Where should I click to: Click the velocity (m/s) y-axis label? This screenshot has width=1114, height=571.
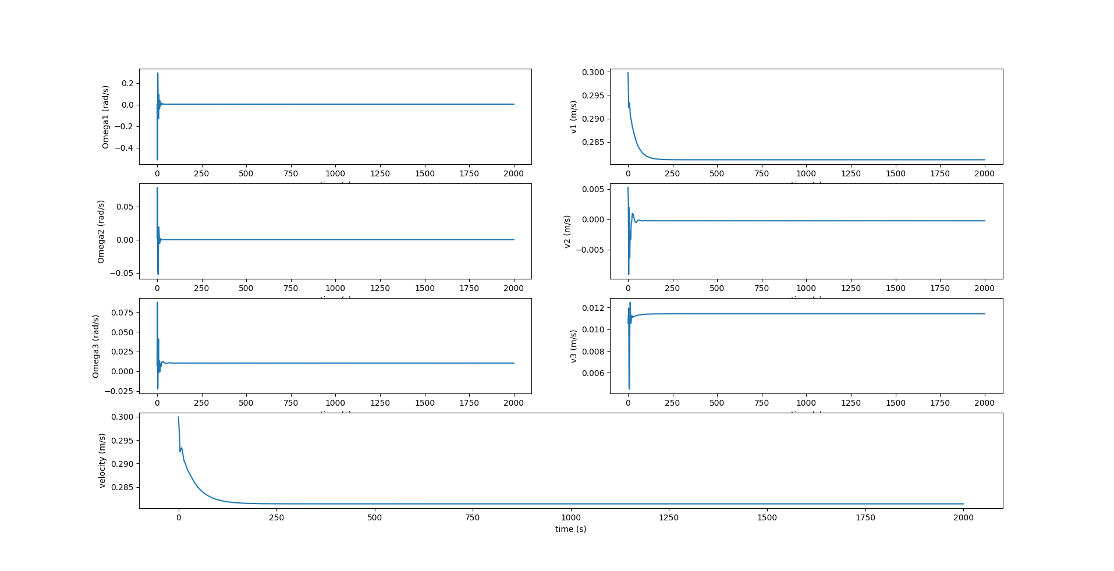[x=102, y=460]
